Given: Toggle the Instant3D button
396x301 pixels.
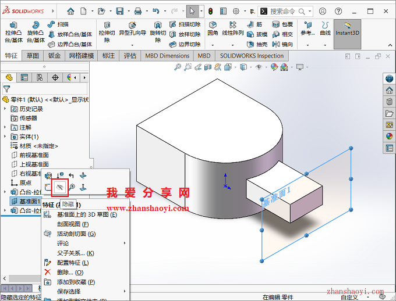Looking at the screenshot, I should (x=348, y=29).
